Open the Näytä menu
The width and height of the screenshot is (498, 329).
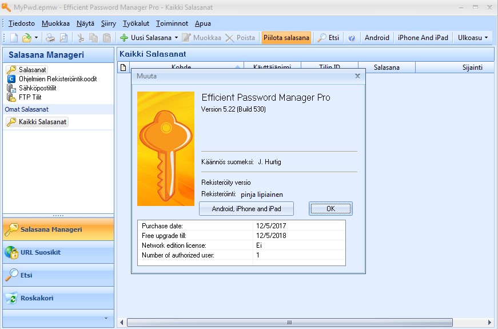85,23
